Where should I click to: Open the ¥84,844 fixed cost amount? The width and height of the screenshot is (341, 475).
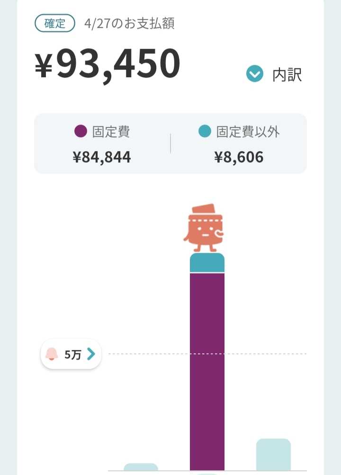[102, 157]
